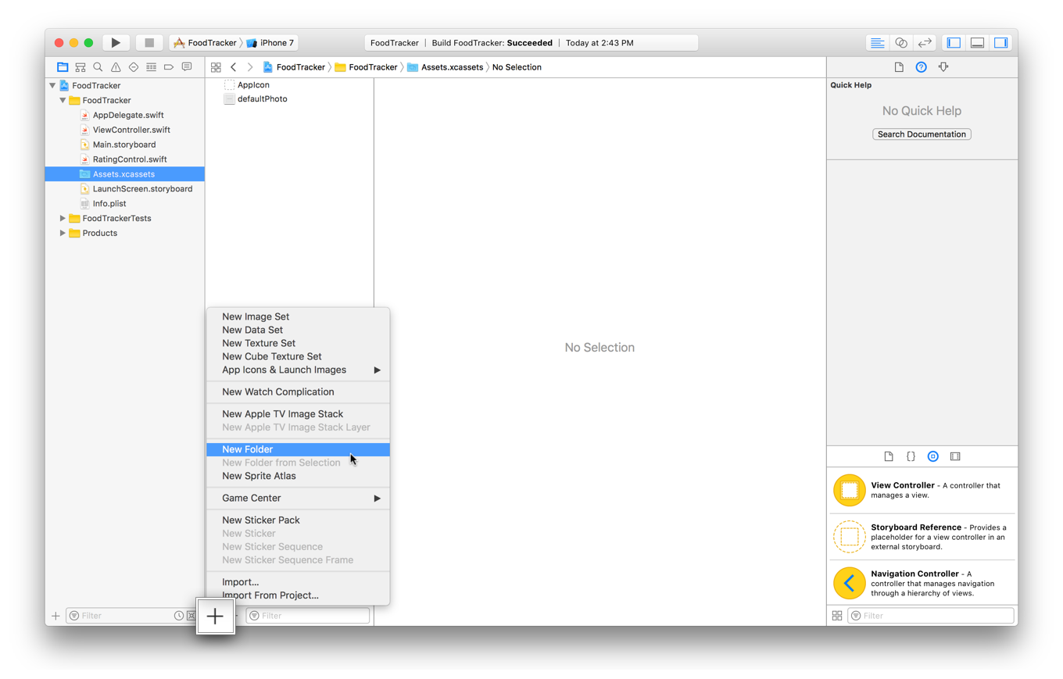Show the Object library
Image resolution: width=1063 pixels, height=679 pixels.
tap(932, 456)
